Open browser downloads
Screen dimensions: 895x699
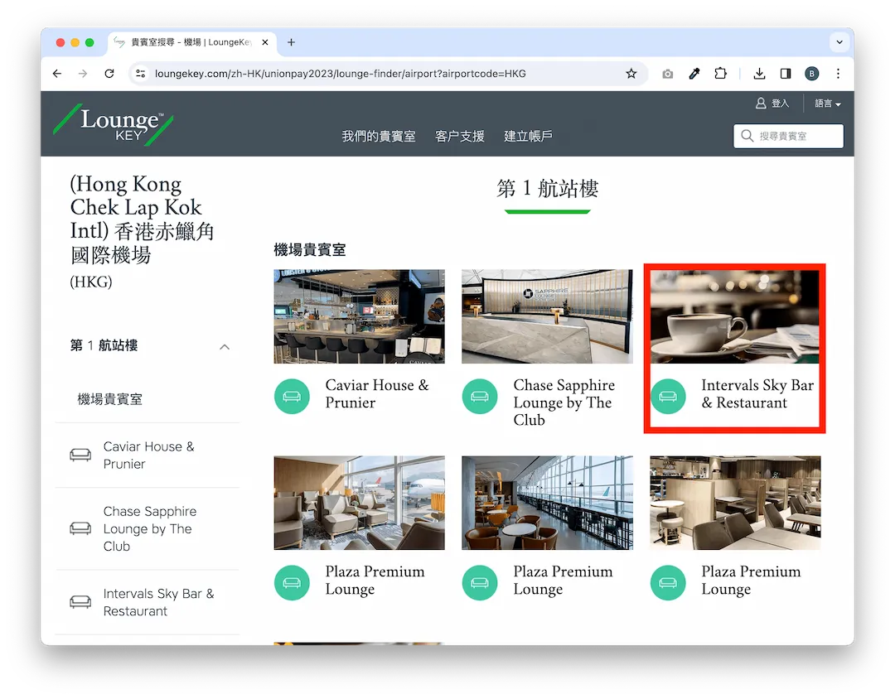tap(759, 74)
